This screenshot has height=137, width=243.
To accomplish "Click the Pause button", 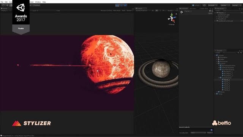I will (x=121, y=5).
